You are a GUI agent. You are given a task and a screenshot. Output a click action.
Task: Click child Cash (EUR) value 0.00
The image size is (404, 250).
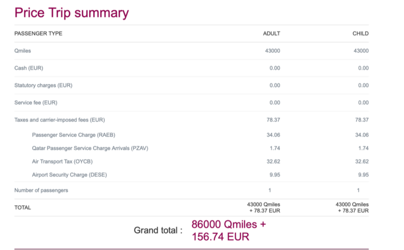[x=363, y=68]
